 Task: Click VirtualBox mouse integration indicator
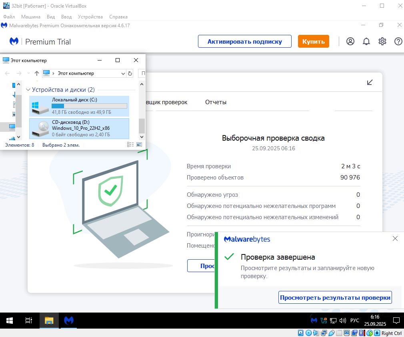[x=370, y=333]
